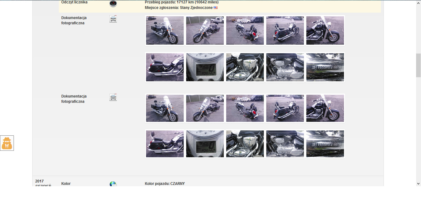421x224 pixels.
Task: Open first thumbnail in the bottom photo row
Action: [165, 144]
